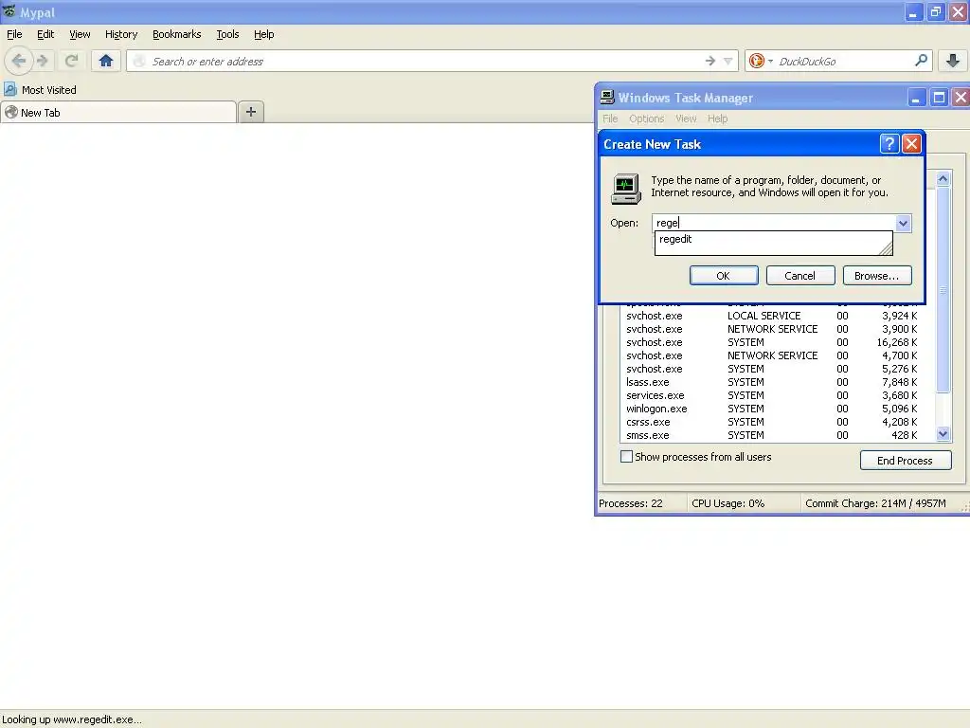Click the Mypal back navigation arrow

pyautogui.click(x=19, y=61)
